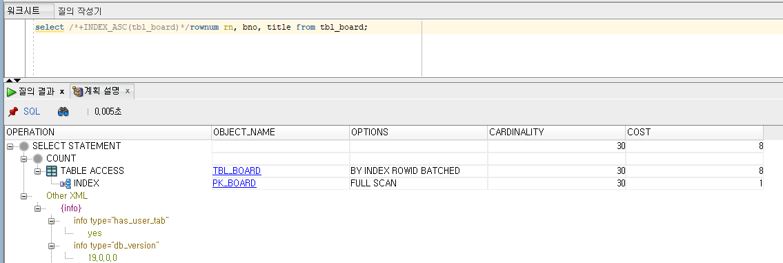Close the 질의 결과 tab
Image resolution: width=783 pixels, height=263 pixels.
point(62,92)
